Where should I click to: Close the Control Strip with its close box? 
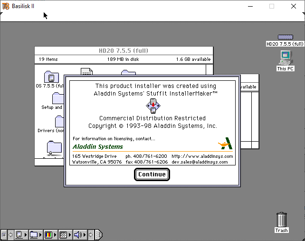4,235
